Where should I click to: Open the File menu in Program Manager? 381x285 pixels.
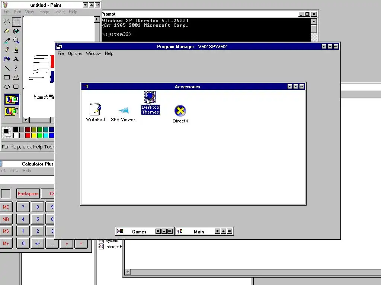(61, 53)
